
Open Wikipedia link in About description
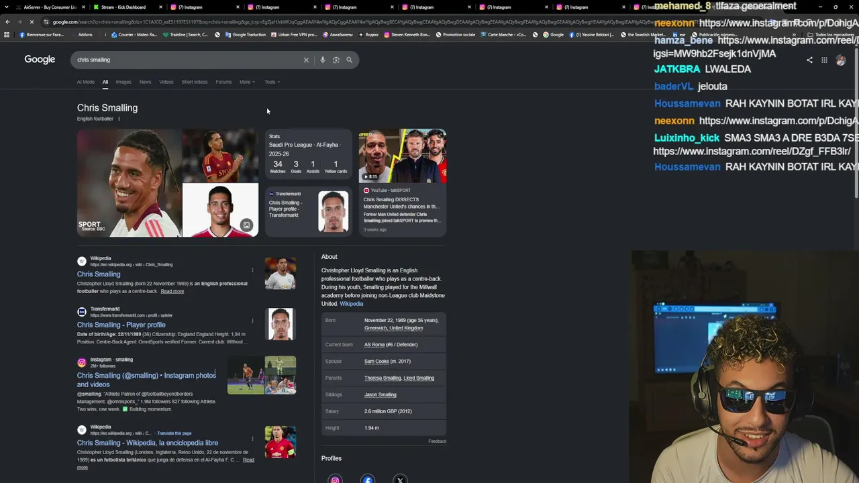click(352, 304)
